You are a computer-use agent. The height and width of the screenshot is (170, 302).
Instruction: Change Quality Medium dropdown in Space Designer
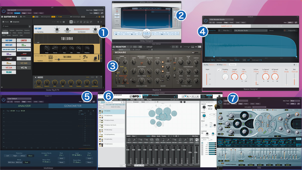(212, 64)
